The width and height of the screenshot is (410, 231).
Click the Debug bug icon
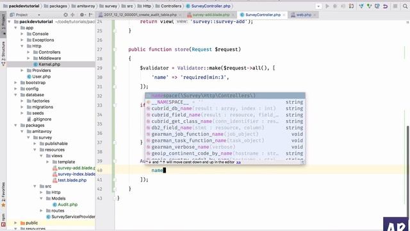[335, 6]
